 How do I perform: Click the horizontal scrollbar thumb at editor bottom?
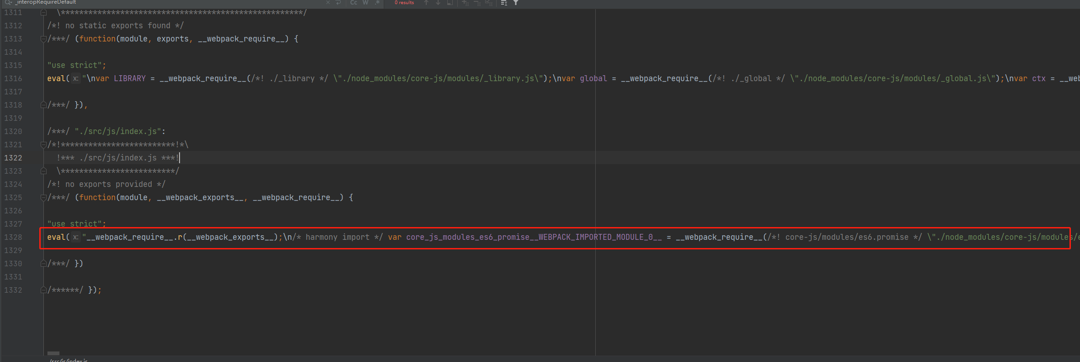[x=53, y=353]
